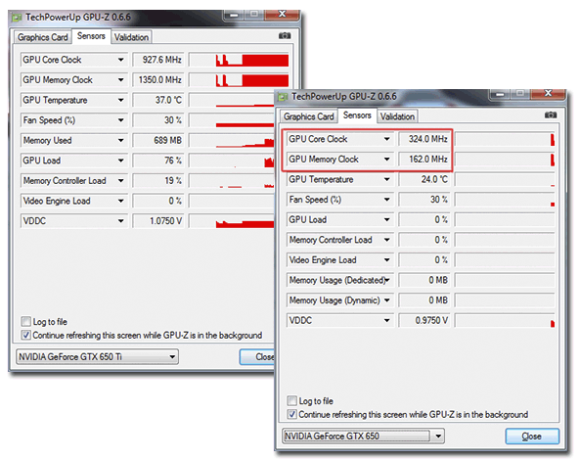This screenshot has height=460, width=579.
Task: Switch to Graphics Card tab in GTX 650 window
Action: coord(309,116)
